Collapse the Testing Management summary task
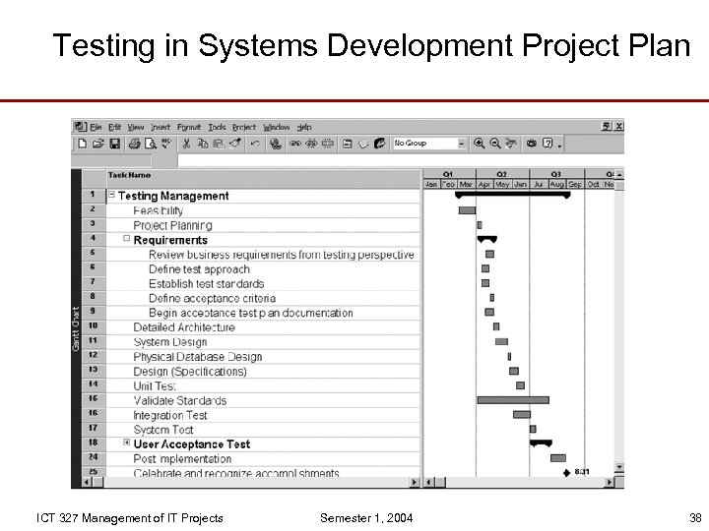The height and width of the screenshot is (531, 709). coord(111,195)
